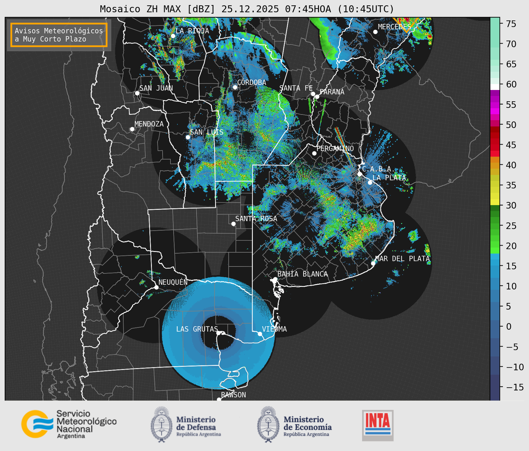This screenshot has width=529, height=451.
Task: Click the MERCEDES city marker dot
Action: tap(375, 32)
